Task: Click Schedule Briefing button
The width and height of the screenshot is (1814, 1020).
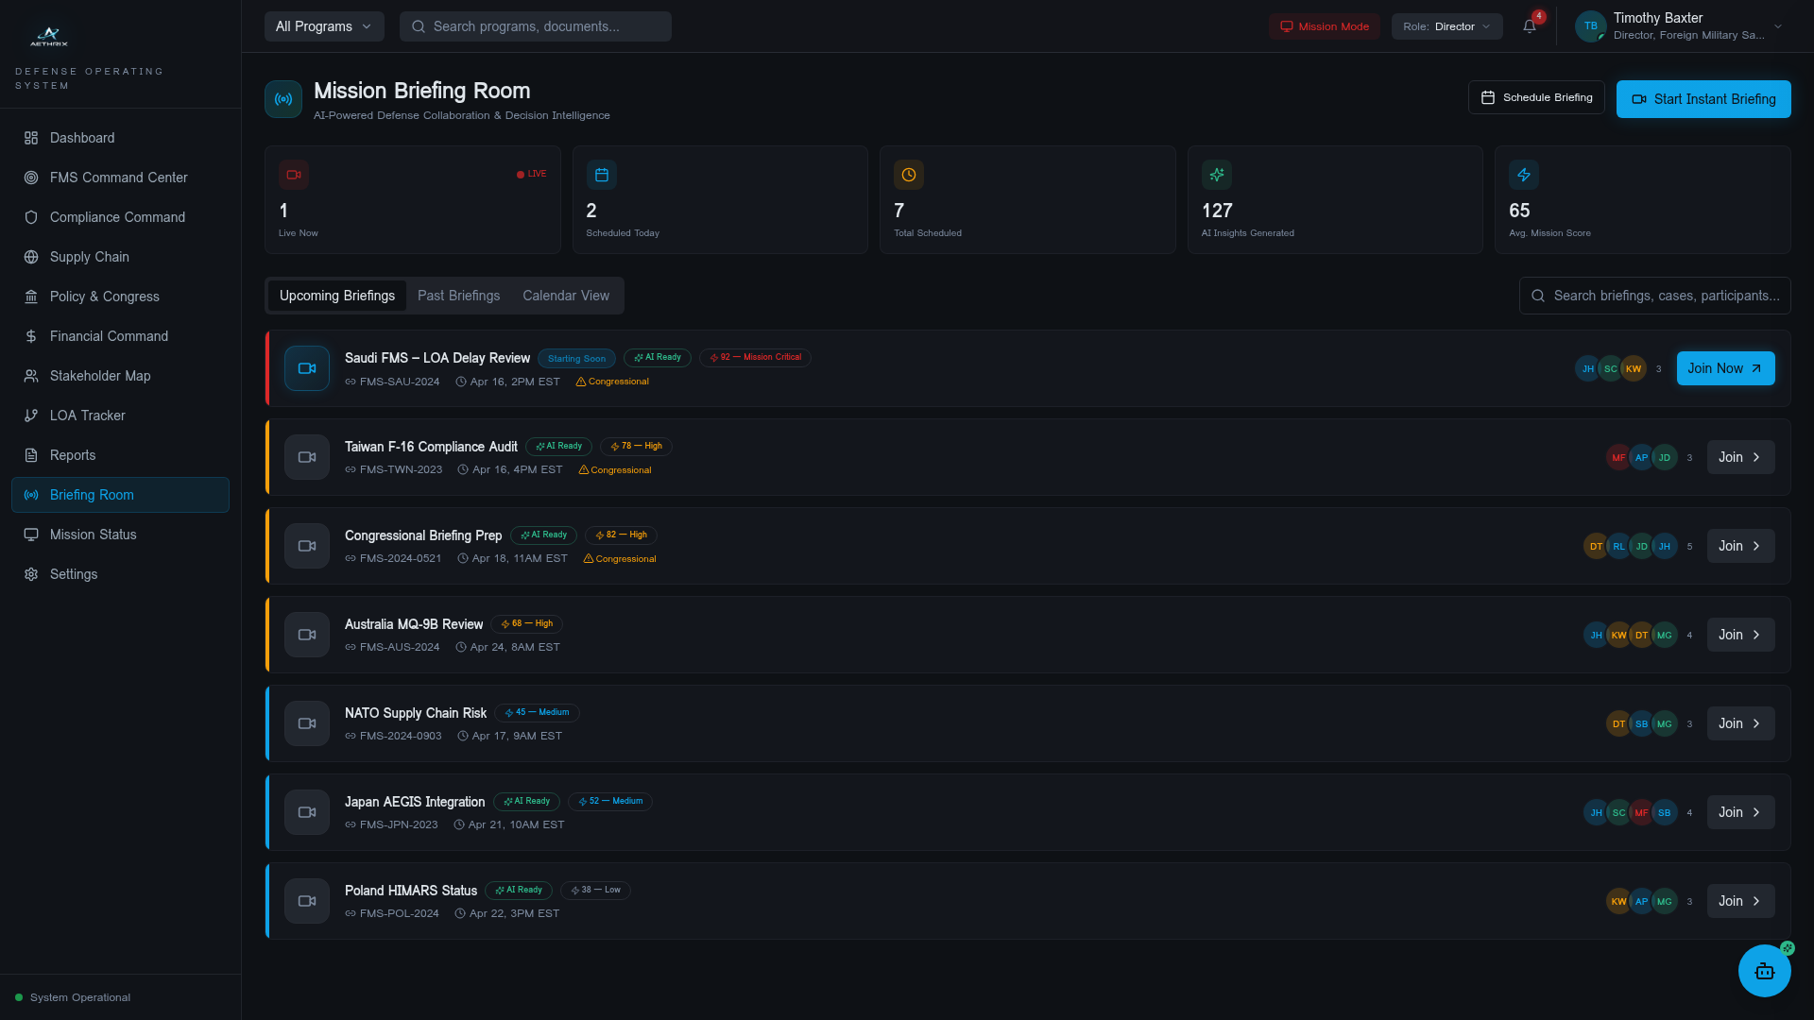Action: click(x=1536, y=97)
